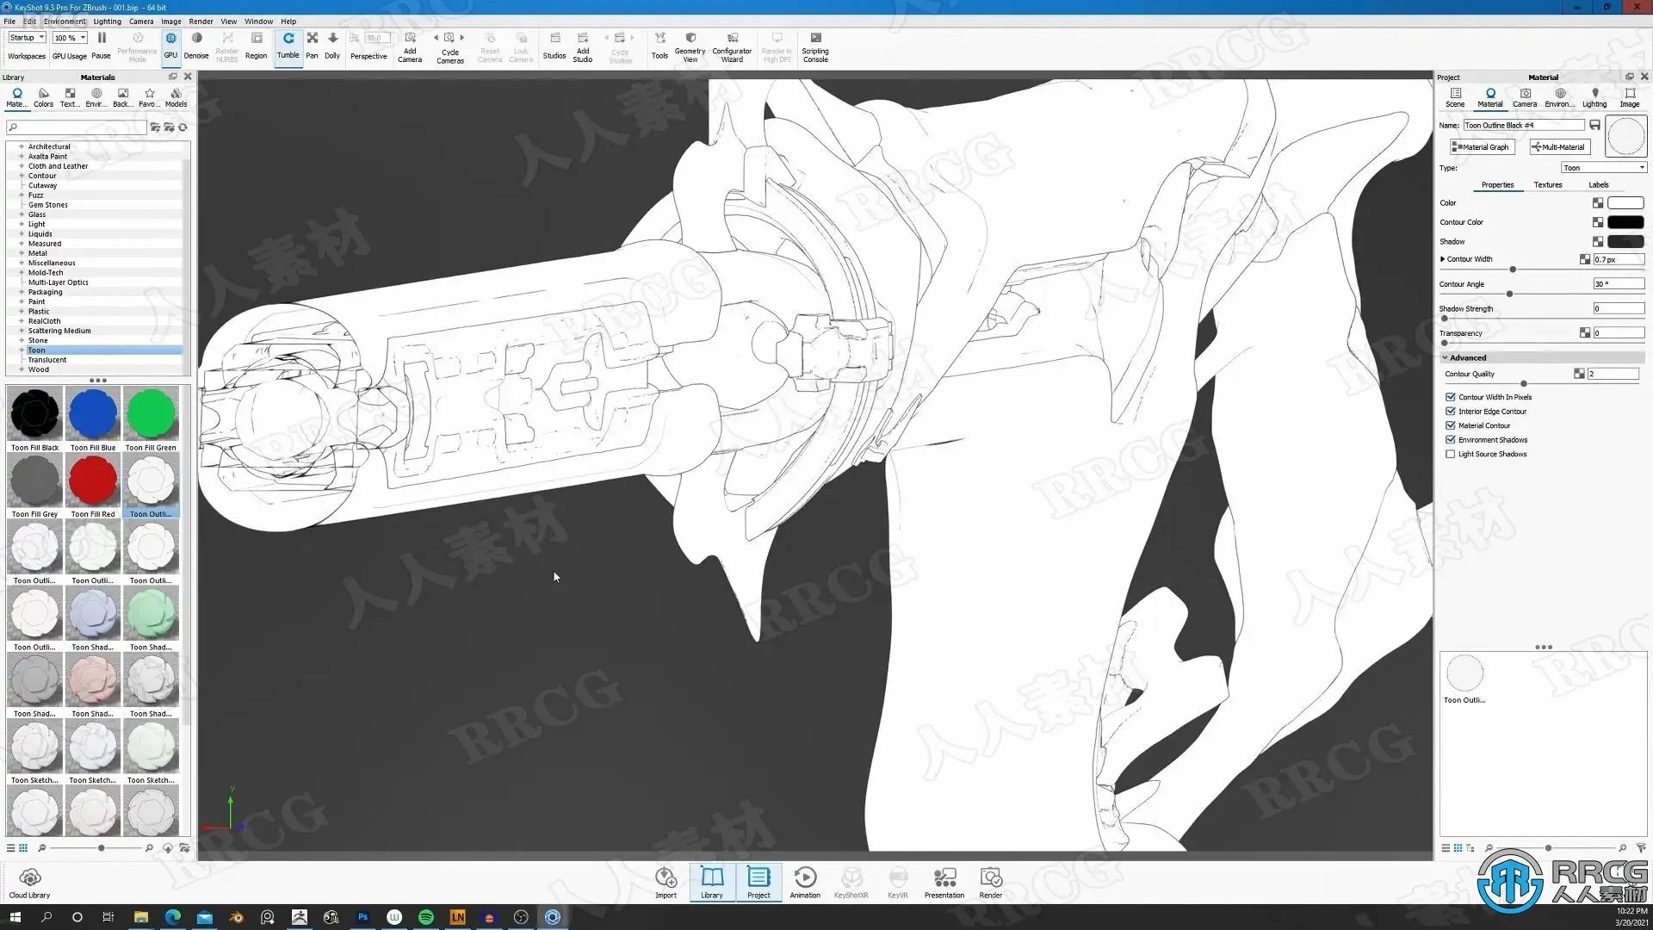Open the Geometry View tool

pyautogui.click(x=690, y=45)
